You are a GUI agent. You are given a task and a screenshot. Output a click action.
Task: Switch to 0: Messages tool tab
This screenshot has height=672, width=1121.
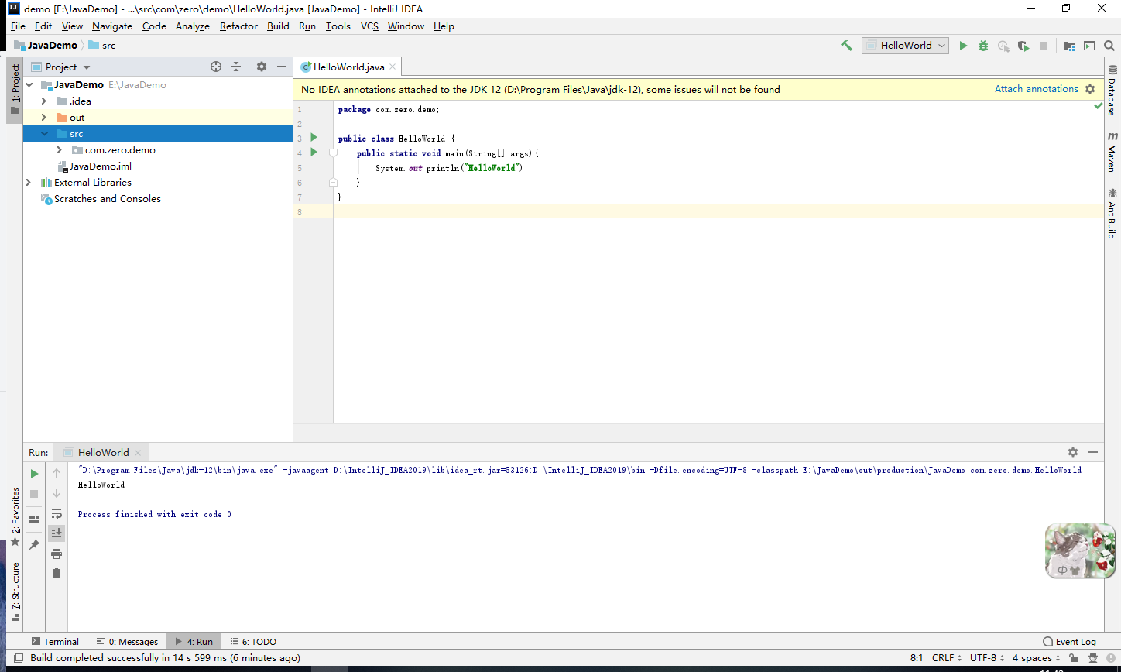click(x=128, y=642)
